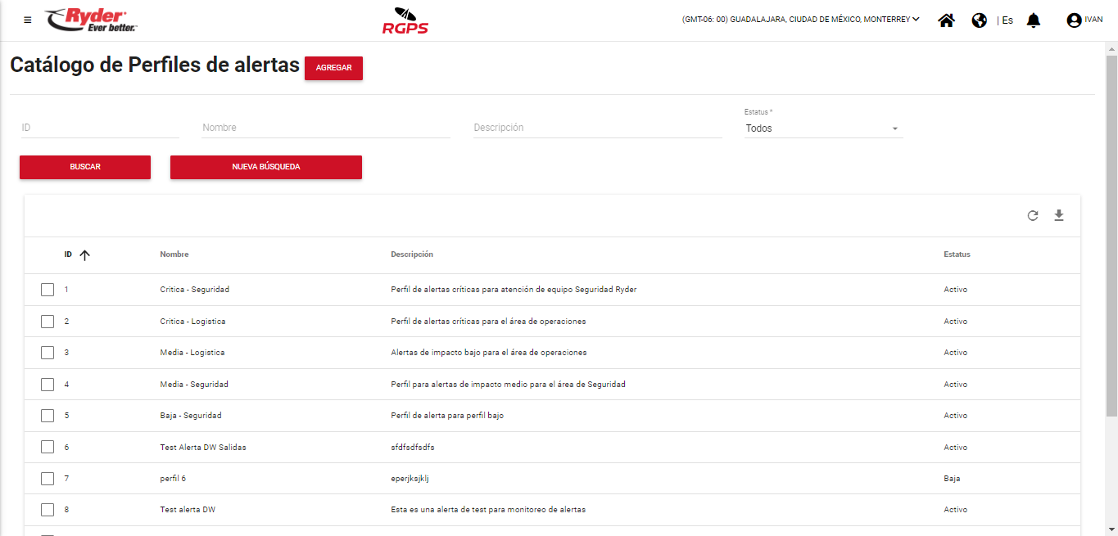This screenshot has height=536, width=1118.
Task: Refresh the alert profiles table
Action: [x=1033, y=215]
